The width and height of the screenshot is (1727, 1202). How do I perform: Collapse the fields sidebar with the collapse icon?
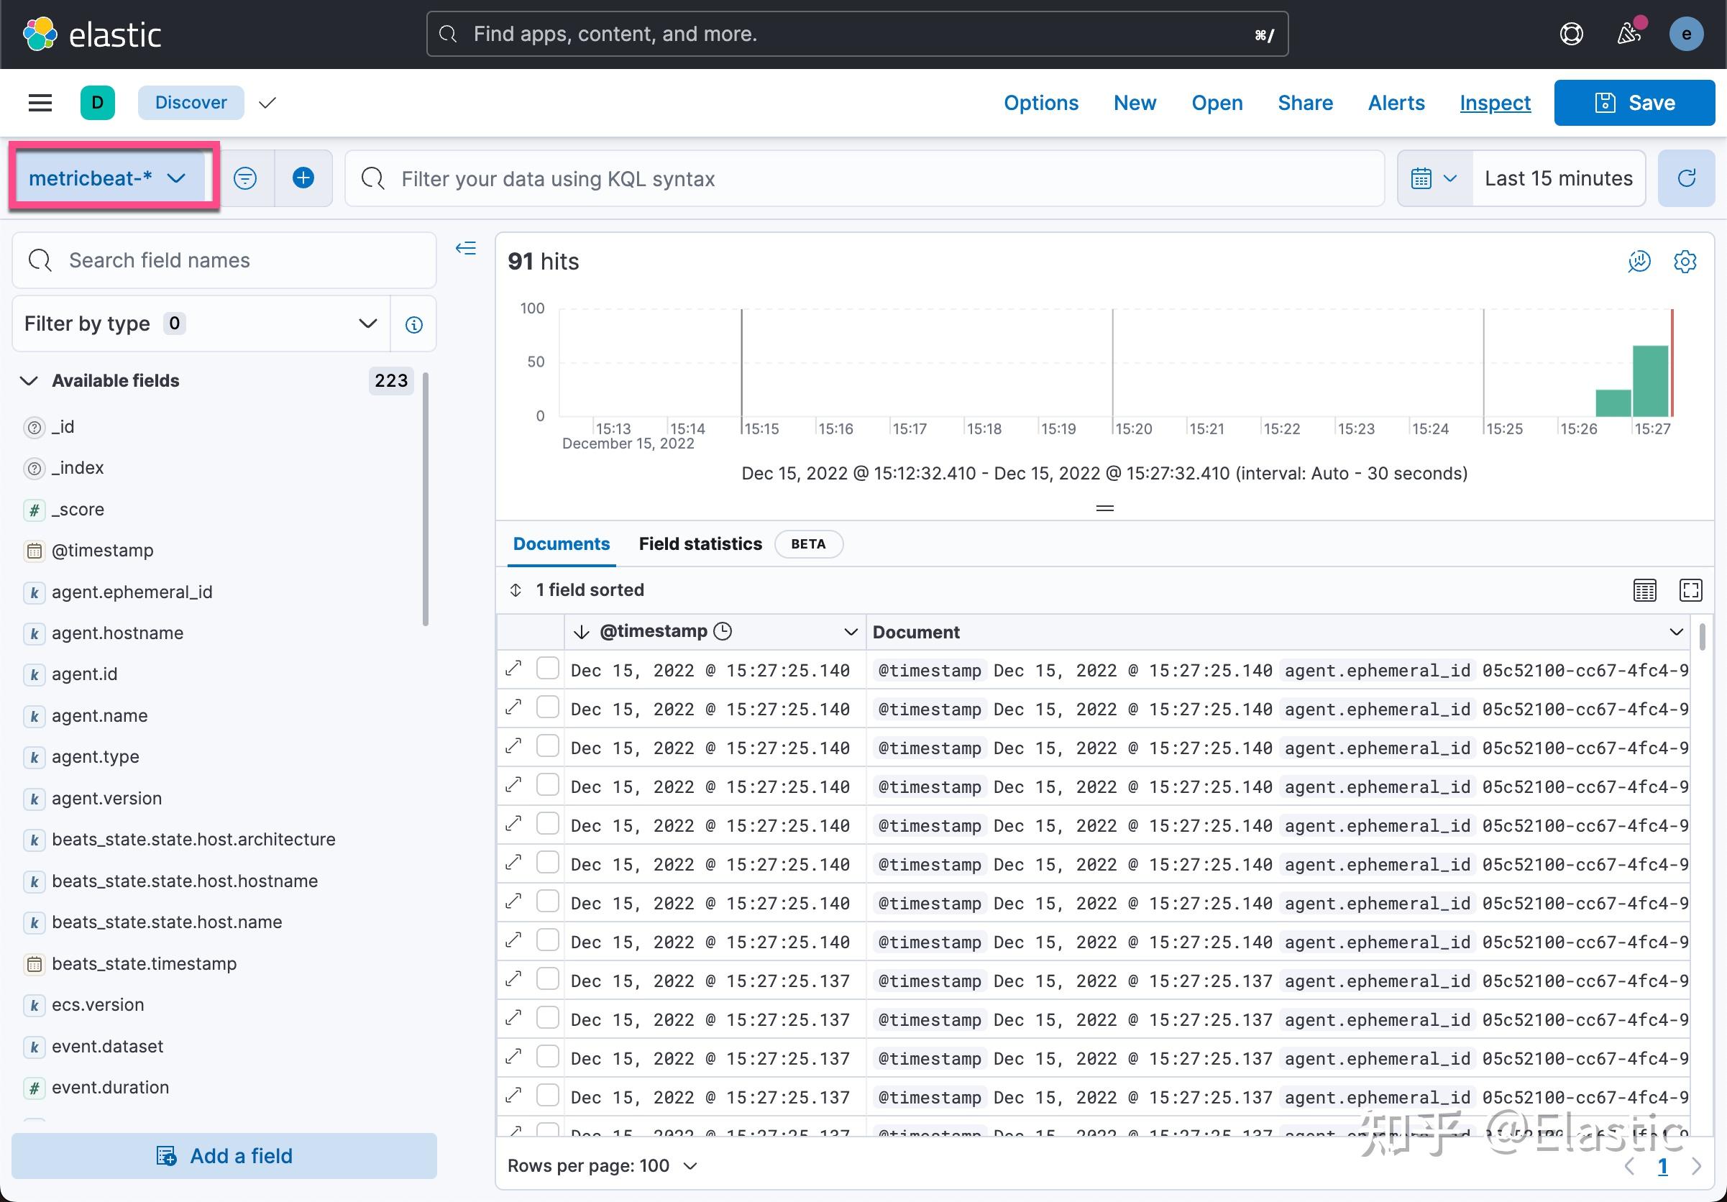(466, 248)
